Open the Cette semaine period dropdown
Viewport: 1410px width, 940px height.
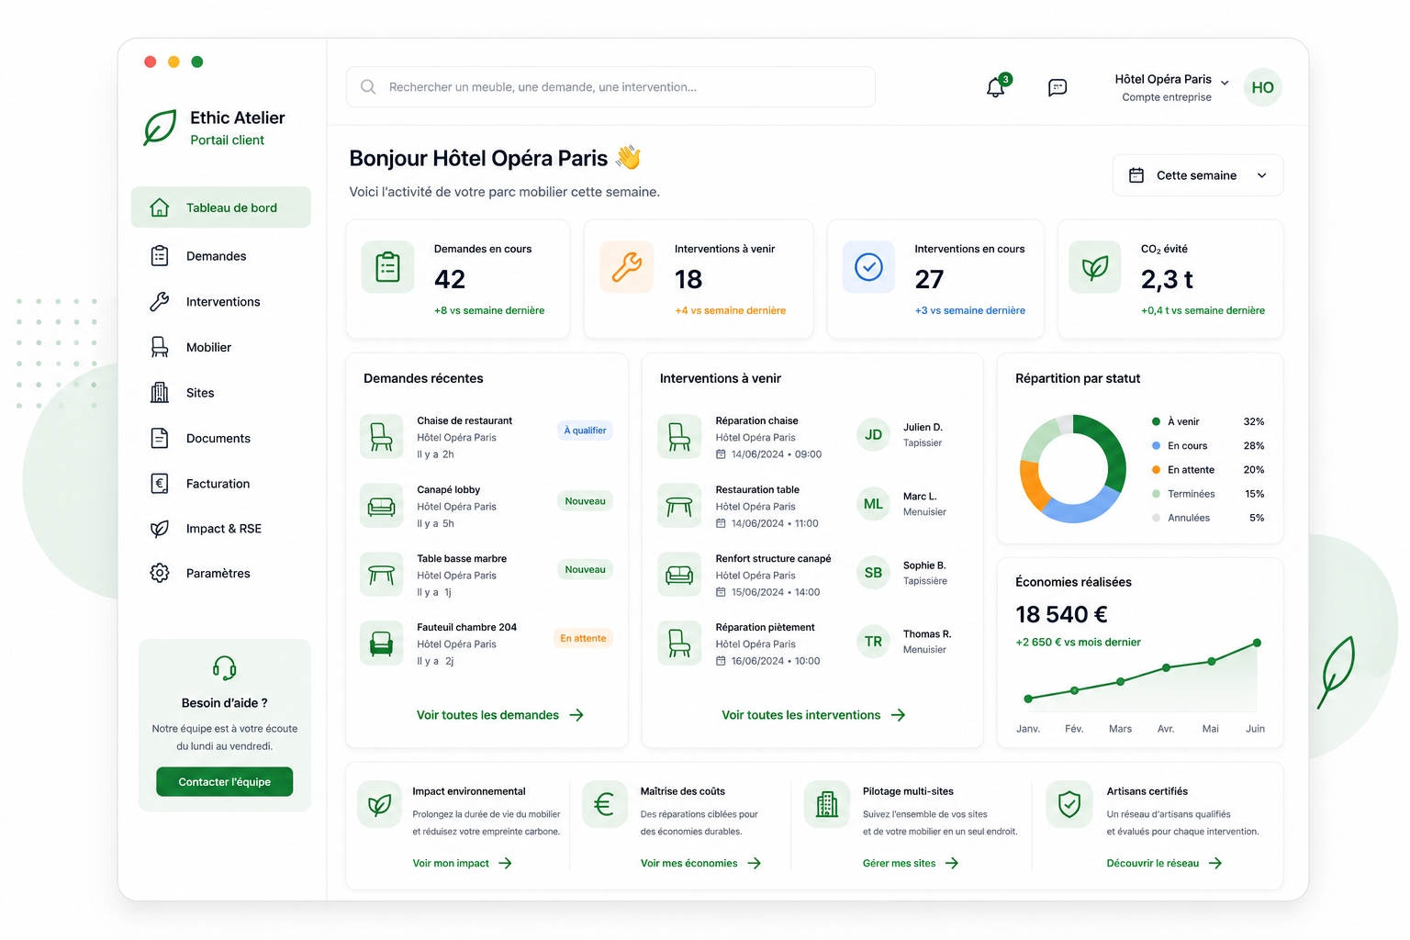(1198, 175)
